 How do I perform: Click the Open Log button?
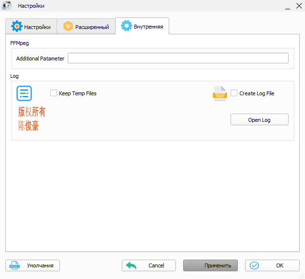259,119
